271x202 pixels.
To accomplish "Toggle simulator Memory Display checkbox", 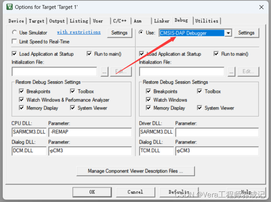I will click(x=22, y=108).
